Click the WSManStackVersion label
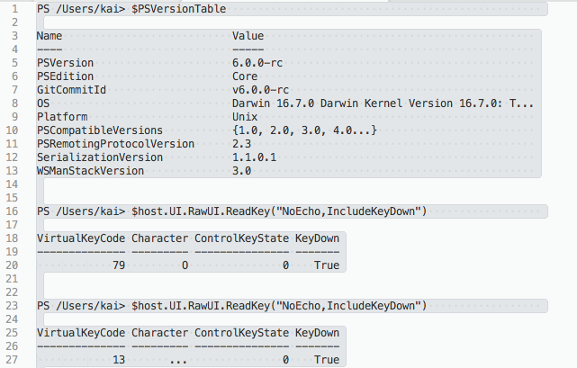This screenshot has height=368, width=577. pos(90,171)
